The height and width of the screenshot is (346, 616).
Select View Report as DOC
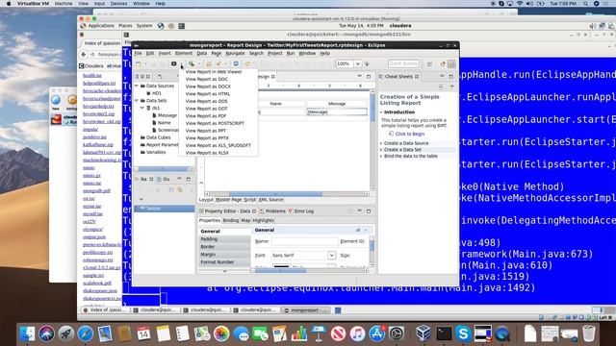coord(206,79)
